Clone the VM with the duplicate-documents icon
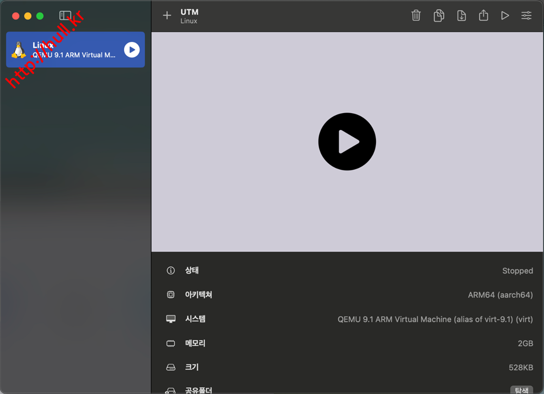The width and height of the screenshot is (544, 394). 439,16
